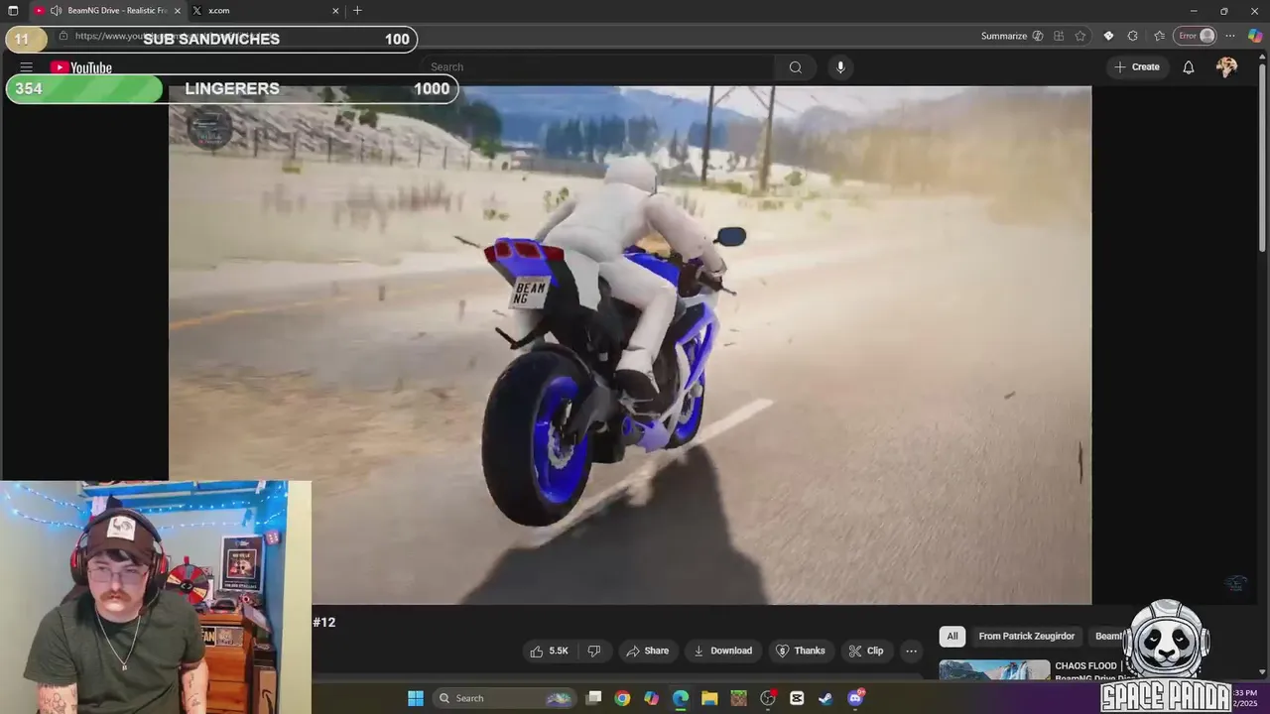
Task: Start voice search with microphone icon
Action: click(x=840, y=67)
